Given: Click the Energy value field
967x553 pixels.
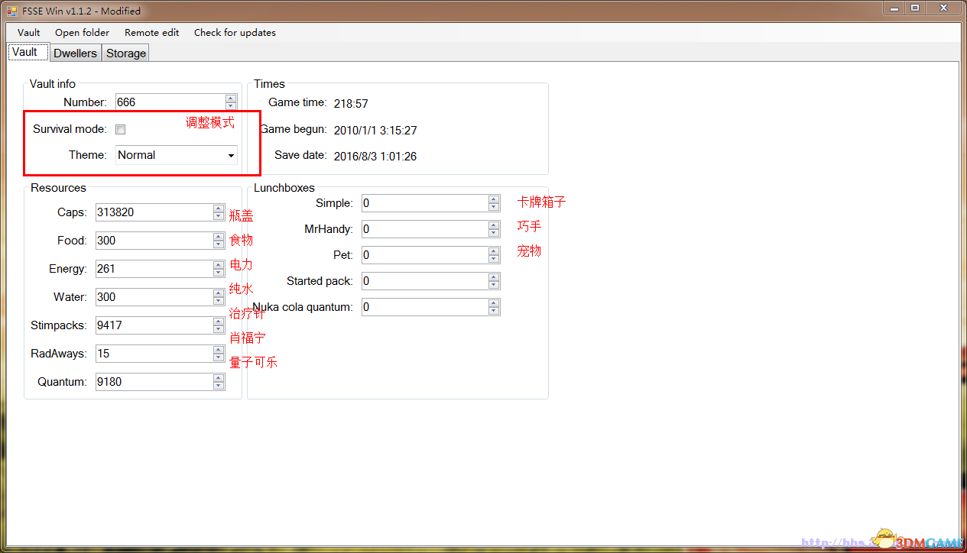Looking at the screenshot, I should tap(154, 269).
